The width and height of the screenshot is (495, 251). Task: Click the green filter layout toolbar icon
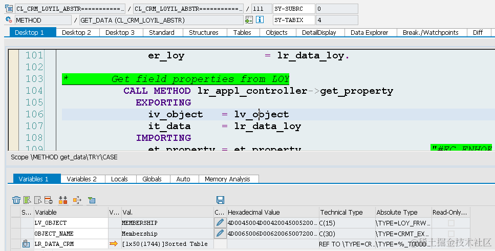92,200
